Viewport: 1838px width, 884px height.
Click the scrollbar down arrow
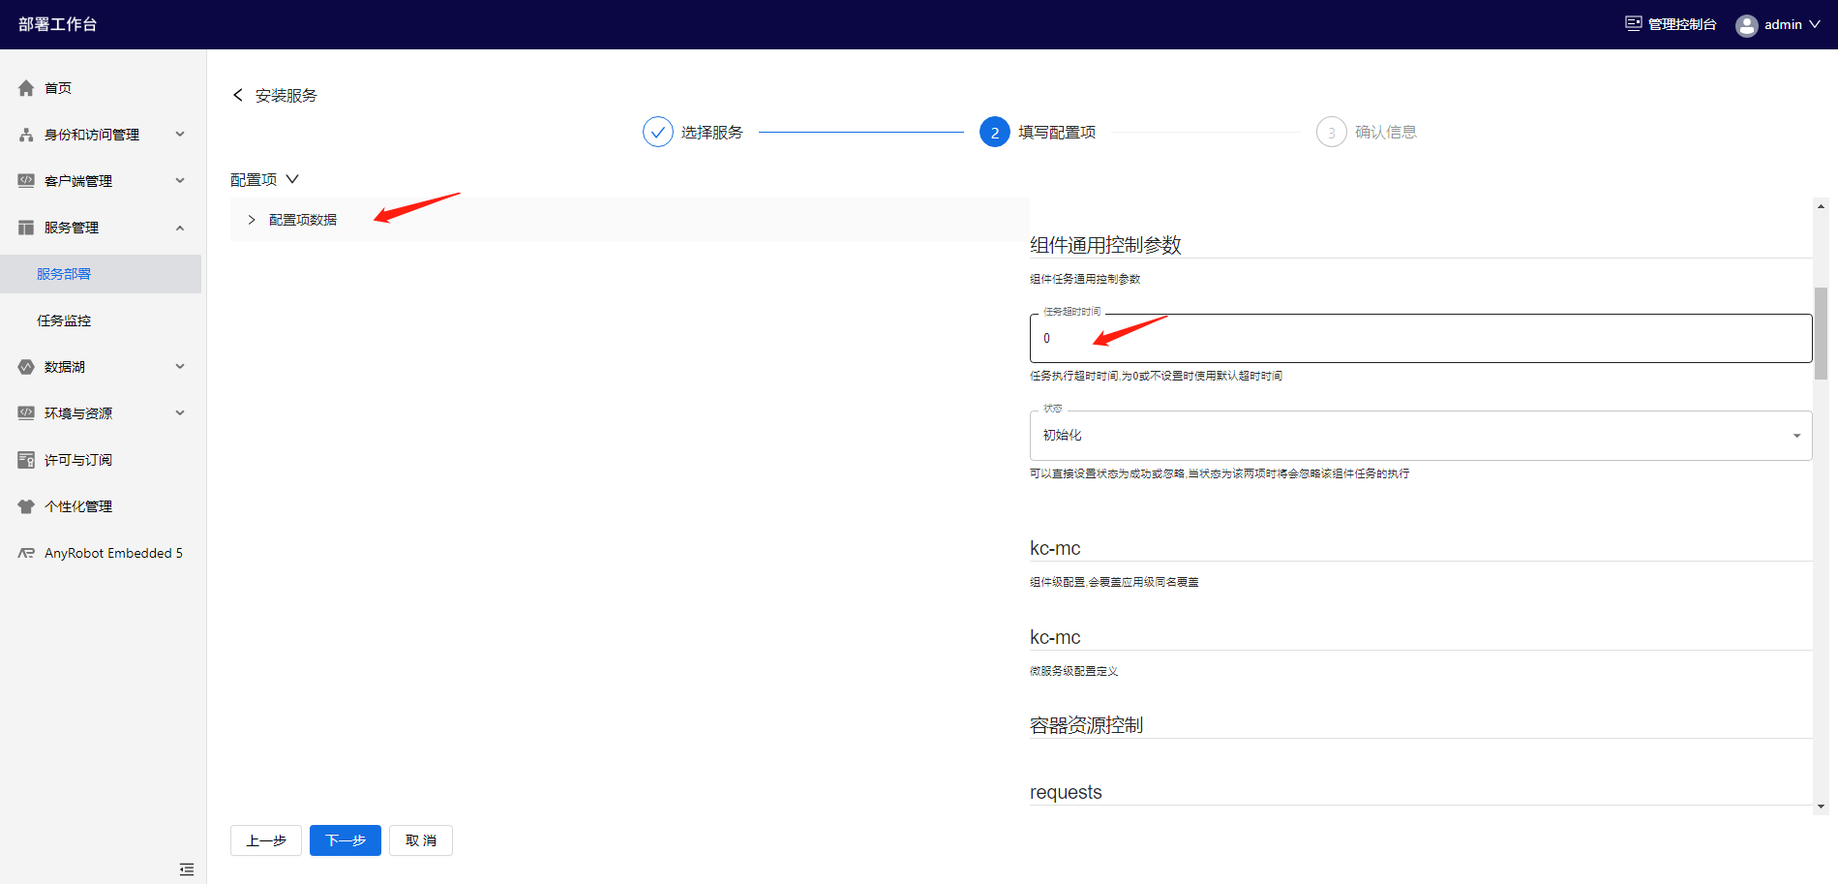pyautogui.click(x=1821, y=807)
